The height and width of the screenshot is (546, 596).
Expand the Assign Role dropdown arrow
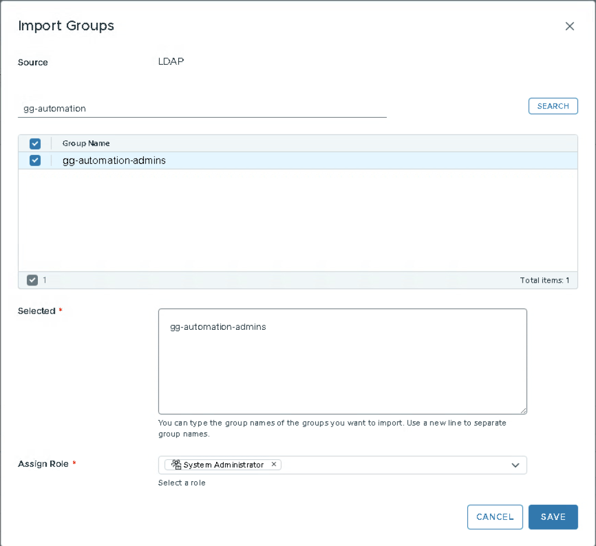tap(515, 465)
